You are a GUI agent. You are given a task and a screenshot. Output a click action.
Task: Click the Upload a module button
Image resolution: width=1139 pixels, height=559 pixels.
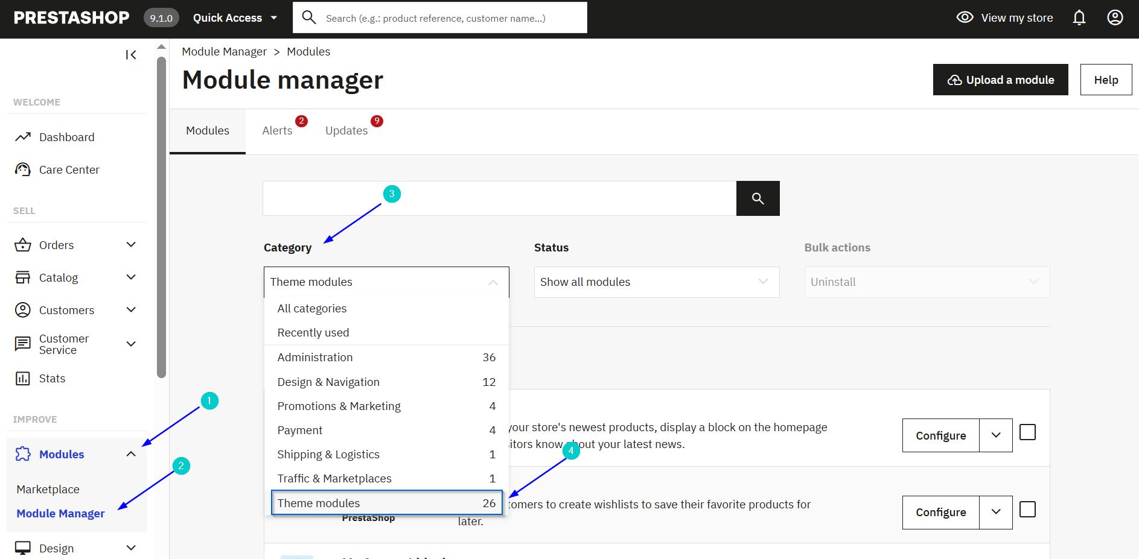tap(1000, 80)
